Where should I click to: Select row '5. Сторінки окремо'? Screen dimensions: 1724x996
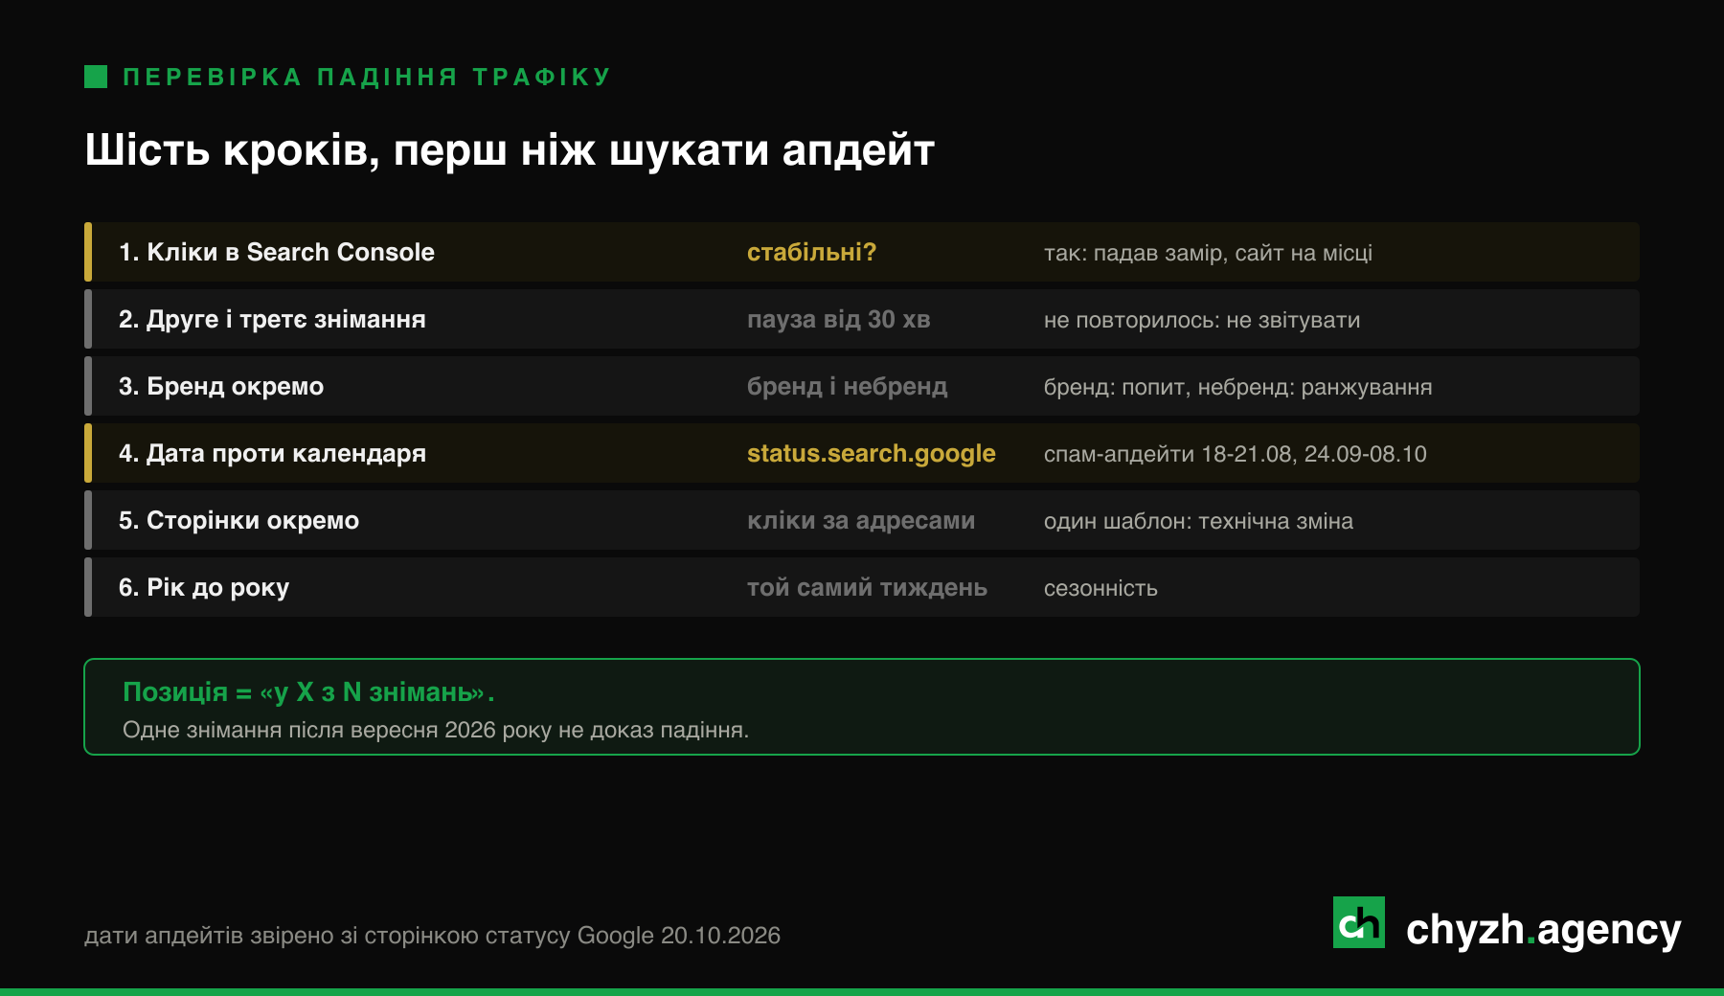tap(862, 520)
